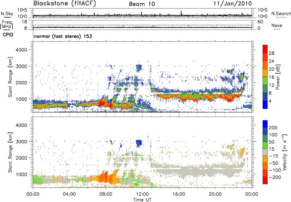Click the power colorbar red top segment
This screenshot has width=291, height=202.
click(265, 48)
